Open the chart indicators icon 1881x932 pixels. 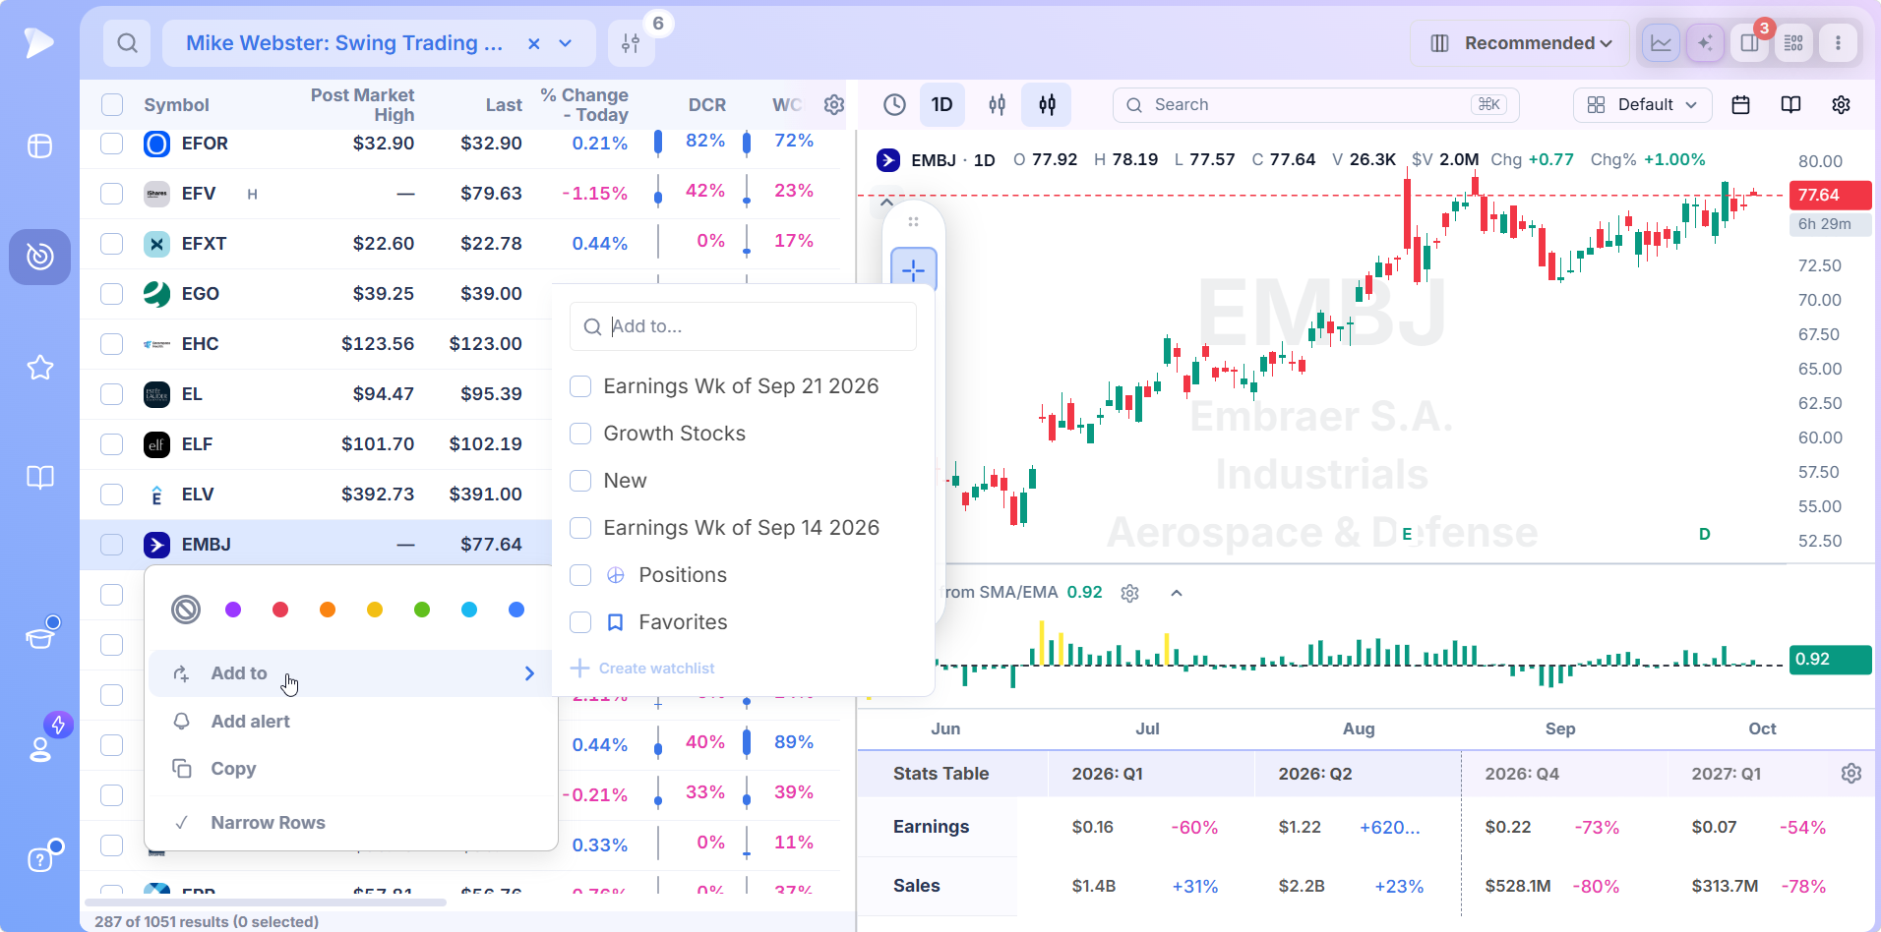[x=997, y=105]
